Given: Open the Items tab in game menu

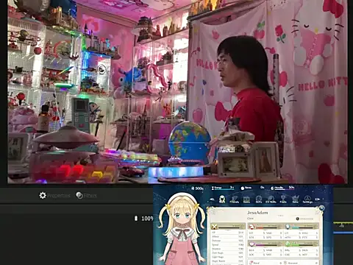Looking at the screenshot, I should [246, 199].
